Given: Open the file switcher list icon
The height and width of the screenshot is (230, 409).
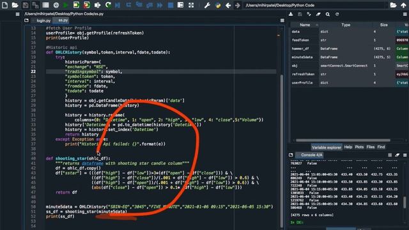Looking at the screenshot, I should 45,5.
